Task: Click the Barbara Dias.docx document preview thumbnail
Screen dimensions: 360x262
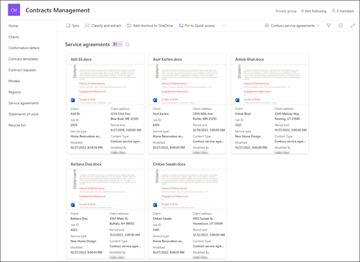Action: pos(105,189)
